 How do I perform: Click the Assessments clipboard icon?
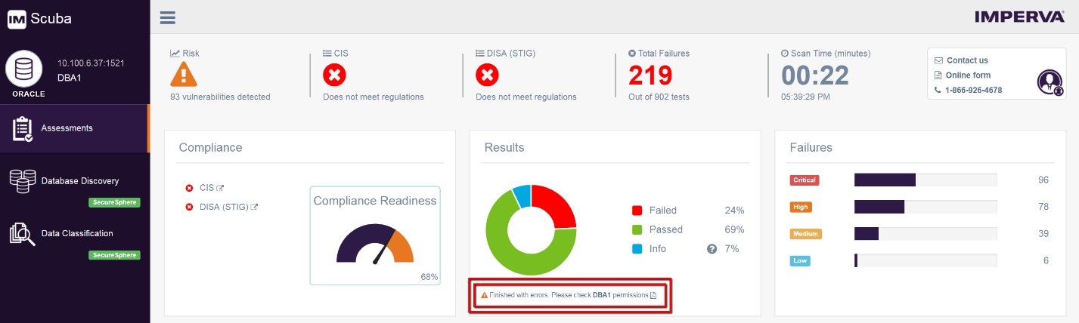[x=23, y=129]
